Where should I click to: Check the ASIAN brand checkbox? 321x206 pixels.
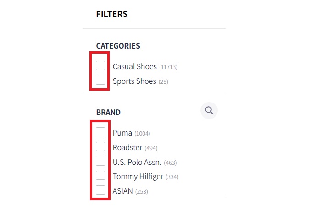100,190
